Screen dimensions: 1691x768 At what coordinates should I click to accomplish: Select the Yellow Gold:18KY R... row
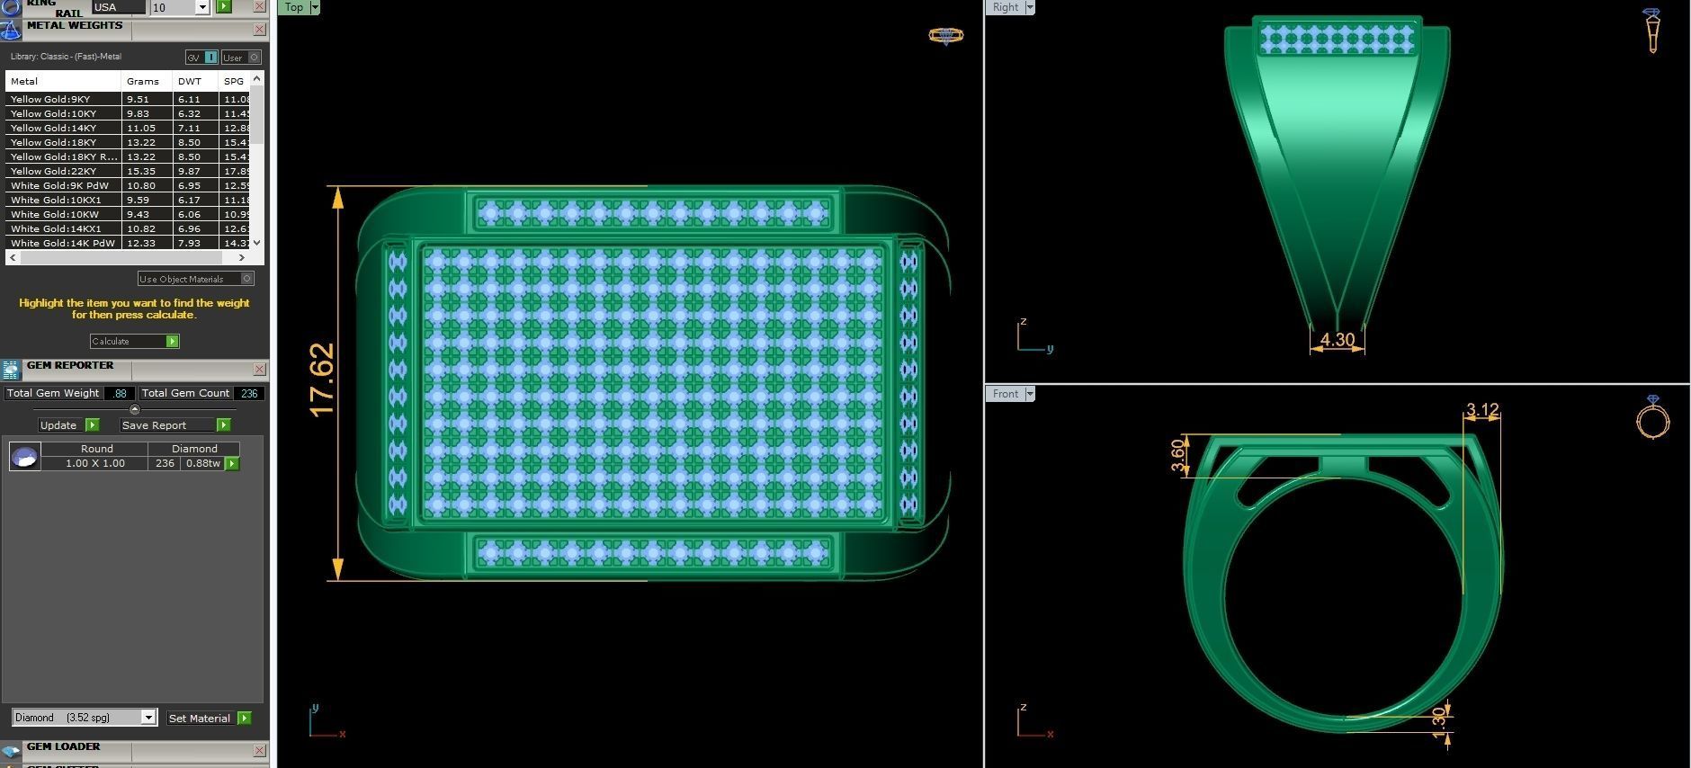pos(128,156)
